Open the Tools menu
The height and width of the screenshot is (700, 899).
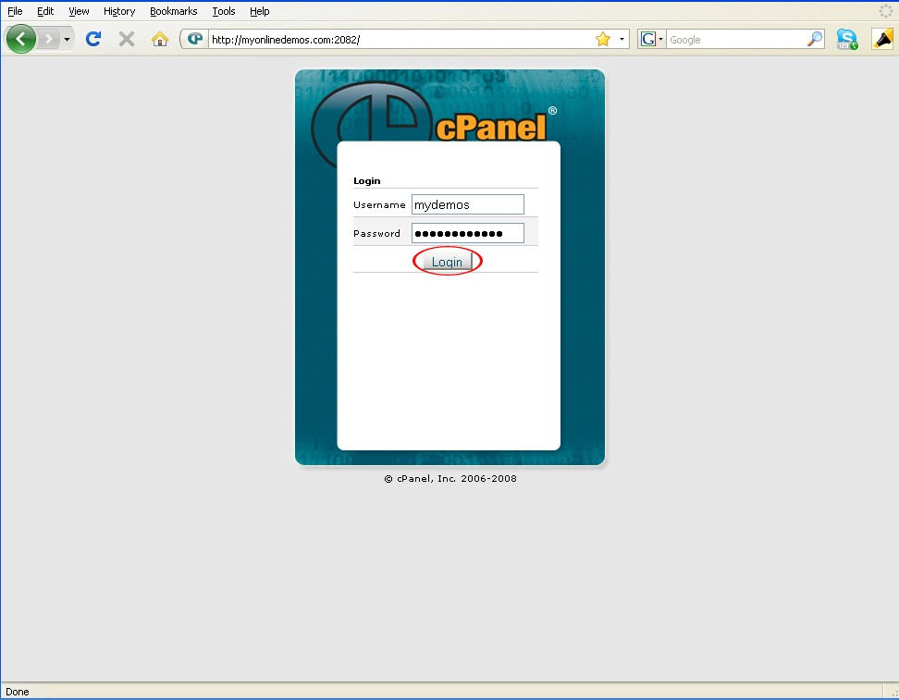point(224,11)
